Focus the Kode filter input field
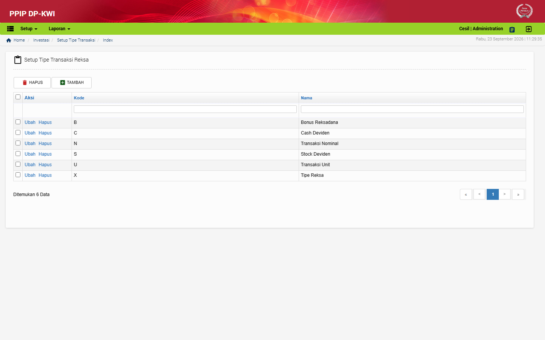This screenshot has height=340, width=545. click(x=185, y=109)
